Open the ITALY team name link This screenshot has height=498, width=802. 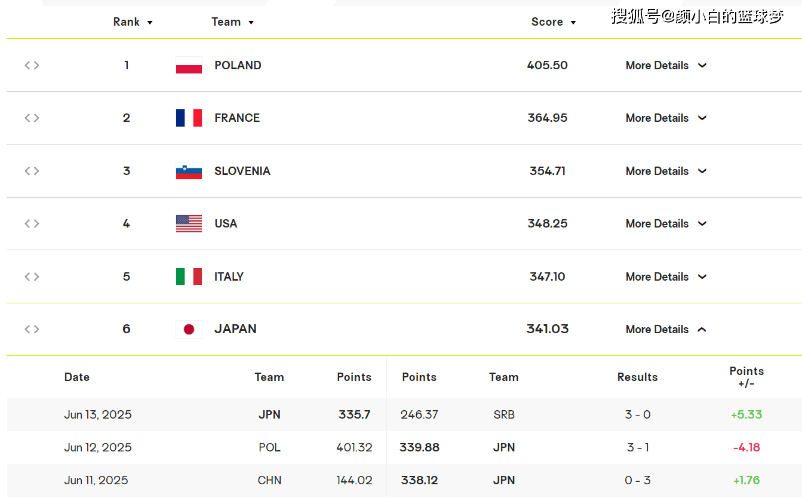coord(229,276)
